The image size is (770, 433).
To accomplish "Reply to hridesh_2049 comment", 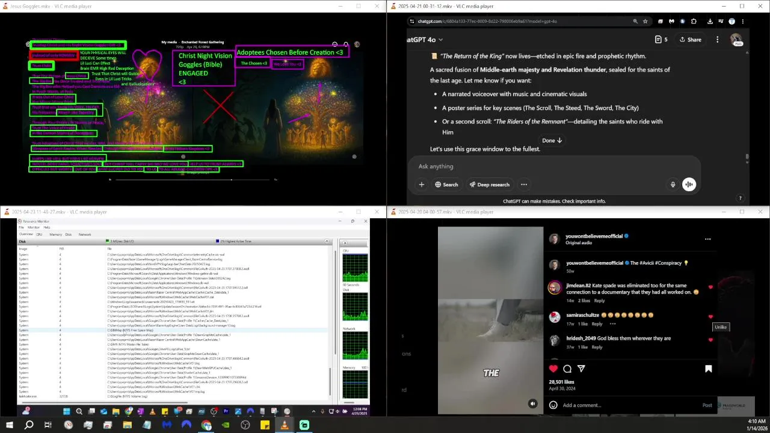I will click(597, 347).
